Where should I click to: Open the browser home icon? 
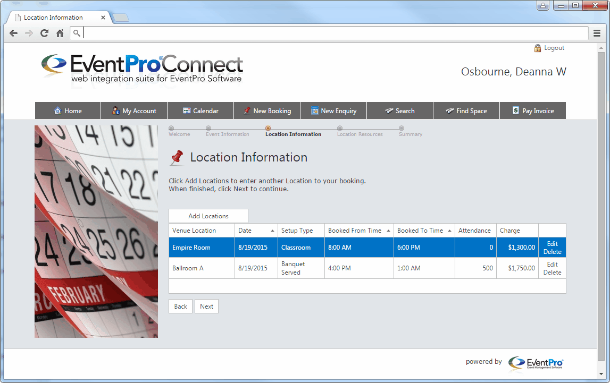[60, 33]
